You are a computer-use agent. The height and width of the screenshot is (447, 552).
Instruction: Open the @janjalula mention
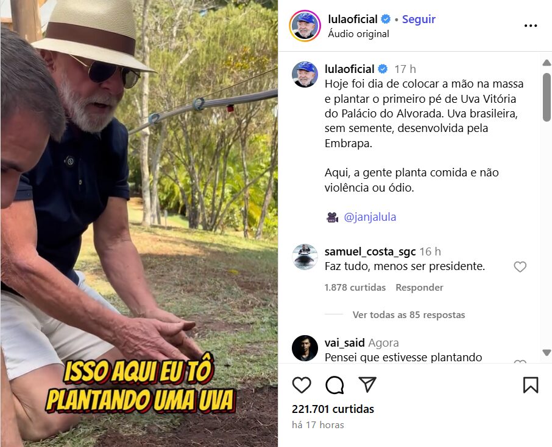pos(370,217)
